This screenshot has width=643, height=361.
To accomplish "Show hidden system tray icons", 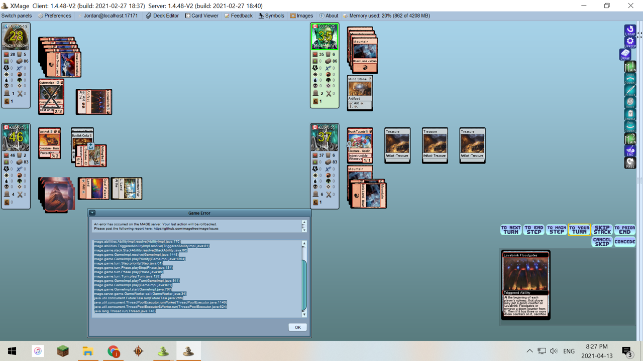I will (529, 351).
